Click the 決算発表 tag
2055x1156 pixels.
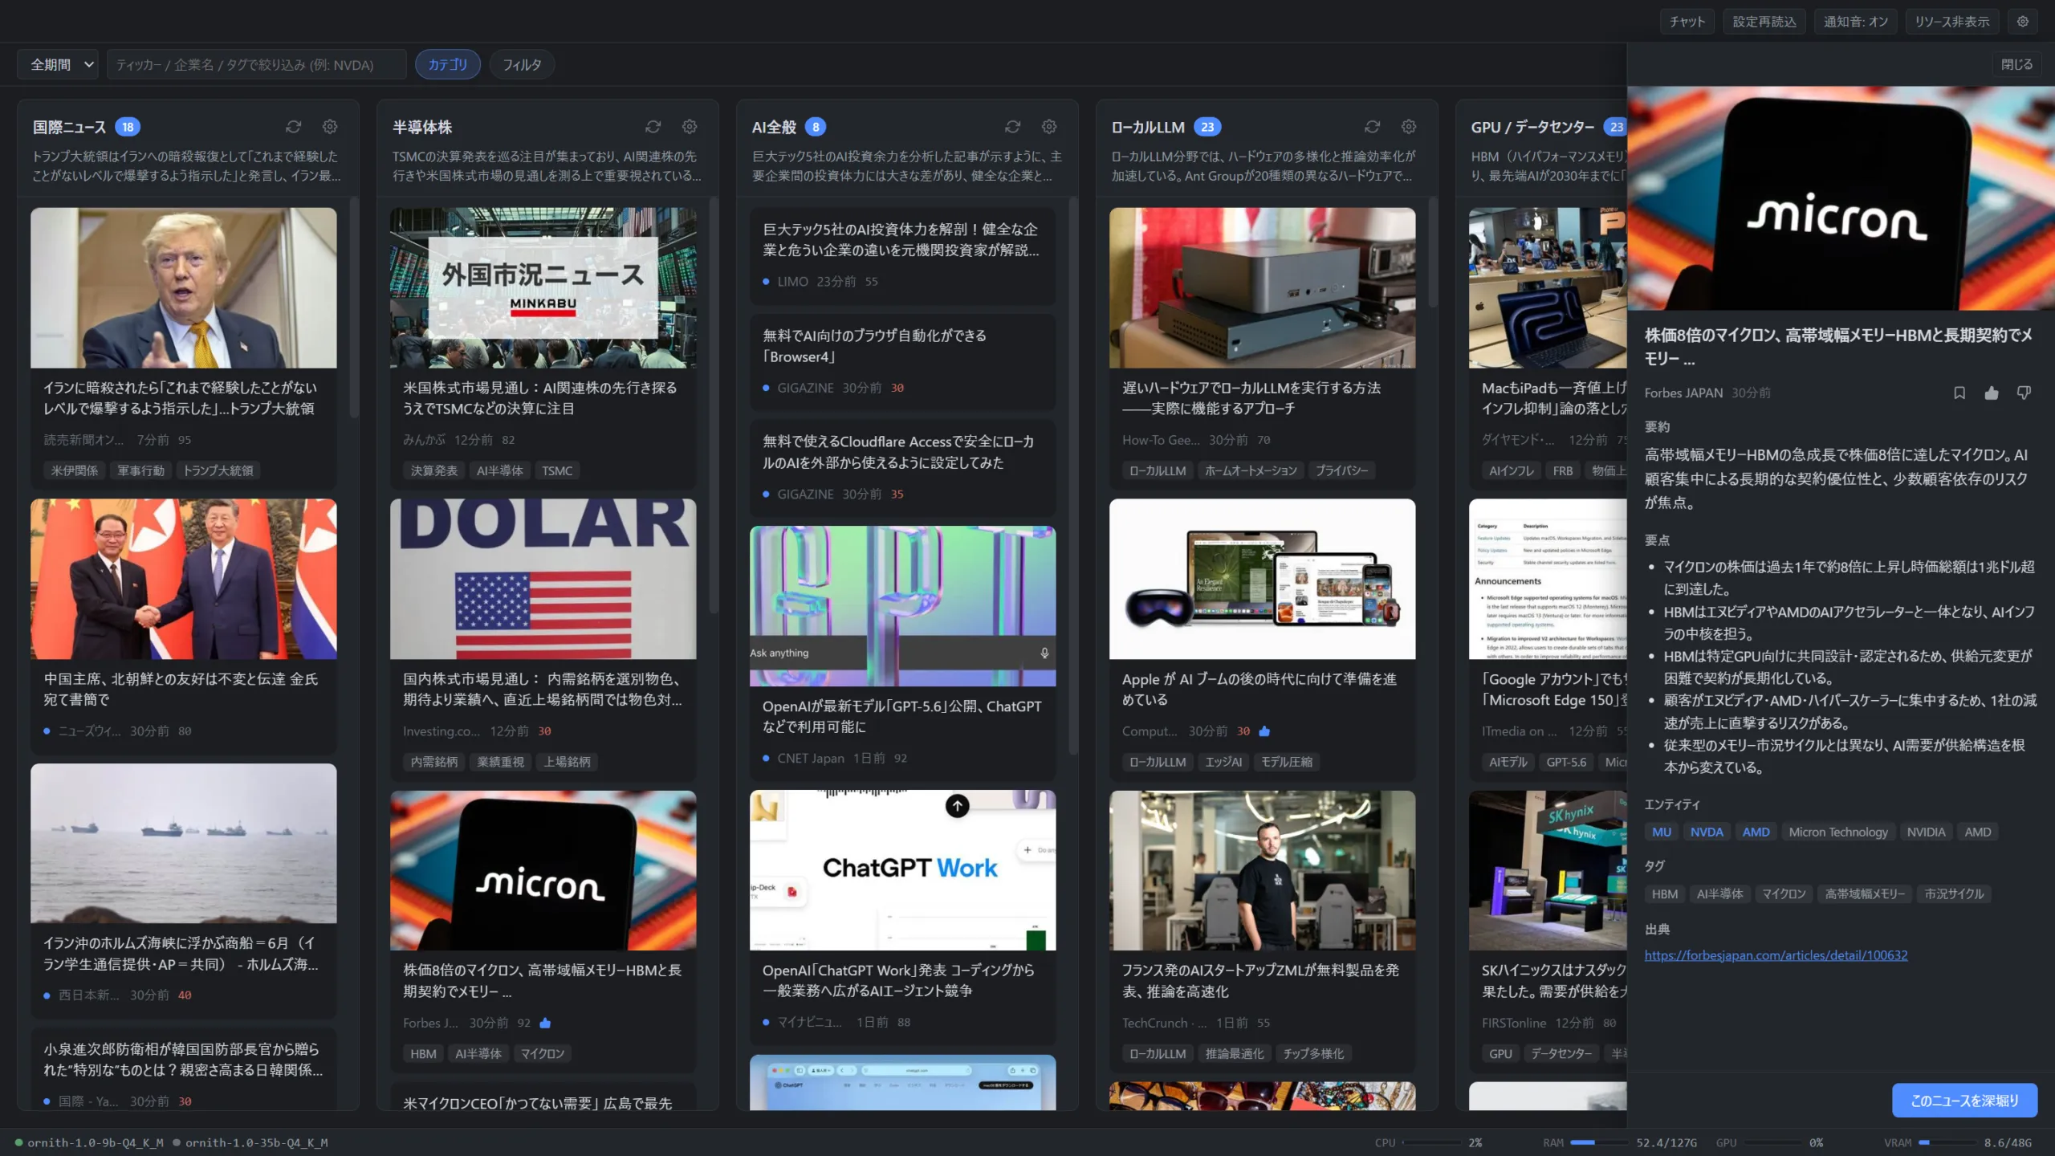(x=434, y=471)
